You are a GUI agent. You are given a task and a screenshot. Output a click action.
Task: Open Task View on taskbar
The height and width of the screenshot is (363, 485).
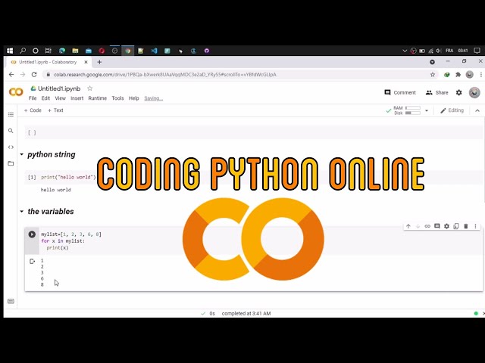(x=48, y=51)
